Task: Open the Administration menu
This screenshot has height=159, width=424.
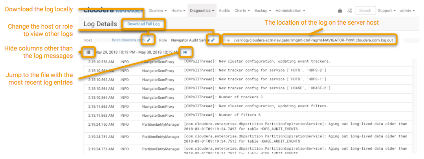Action: 290,11
